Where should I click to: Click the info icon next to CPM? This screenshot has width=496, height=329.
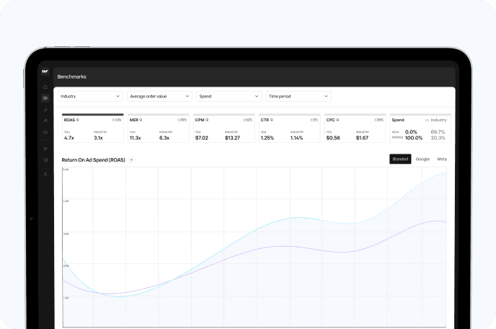207,120
